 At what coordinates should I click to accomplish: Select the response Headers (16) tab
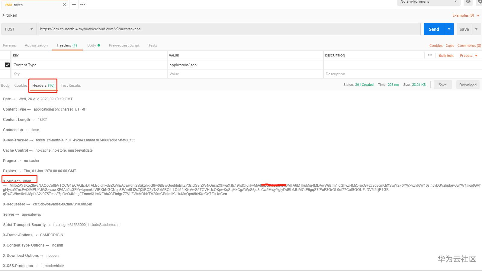pyautogui.click(x=43, y=85)
